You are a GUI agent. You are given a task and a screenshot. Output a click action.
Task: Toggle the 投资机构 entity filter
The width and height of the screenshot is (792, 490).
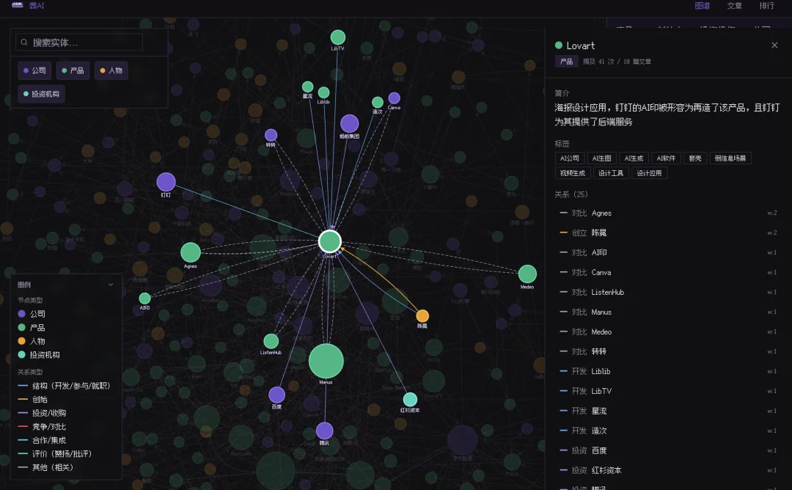point(41,95)
